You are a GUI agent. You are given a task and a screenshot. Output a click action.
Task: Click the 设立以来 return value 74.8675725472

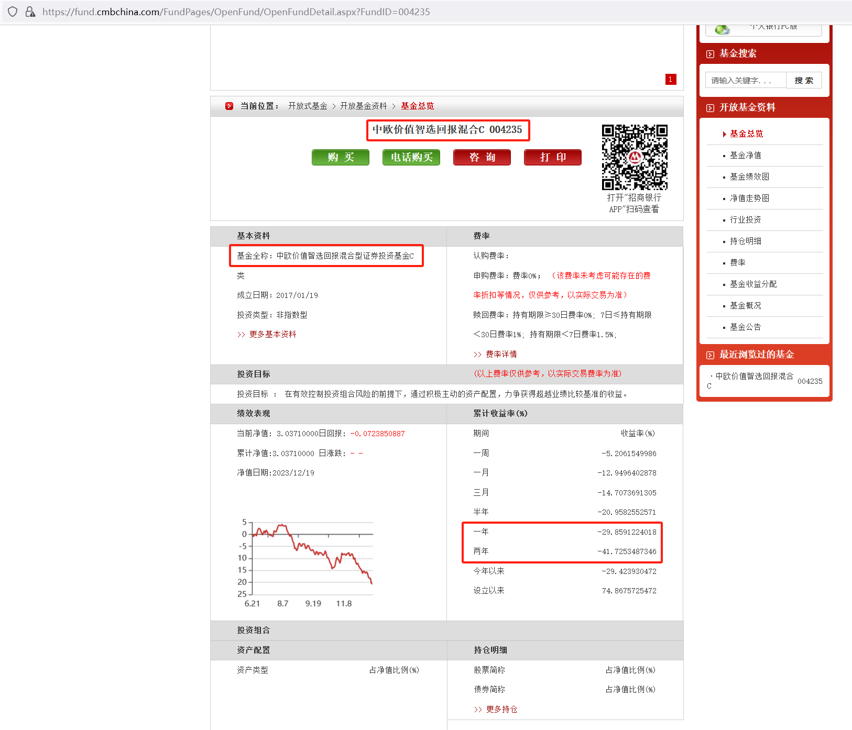(629, 591)
